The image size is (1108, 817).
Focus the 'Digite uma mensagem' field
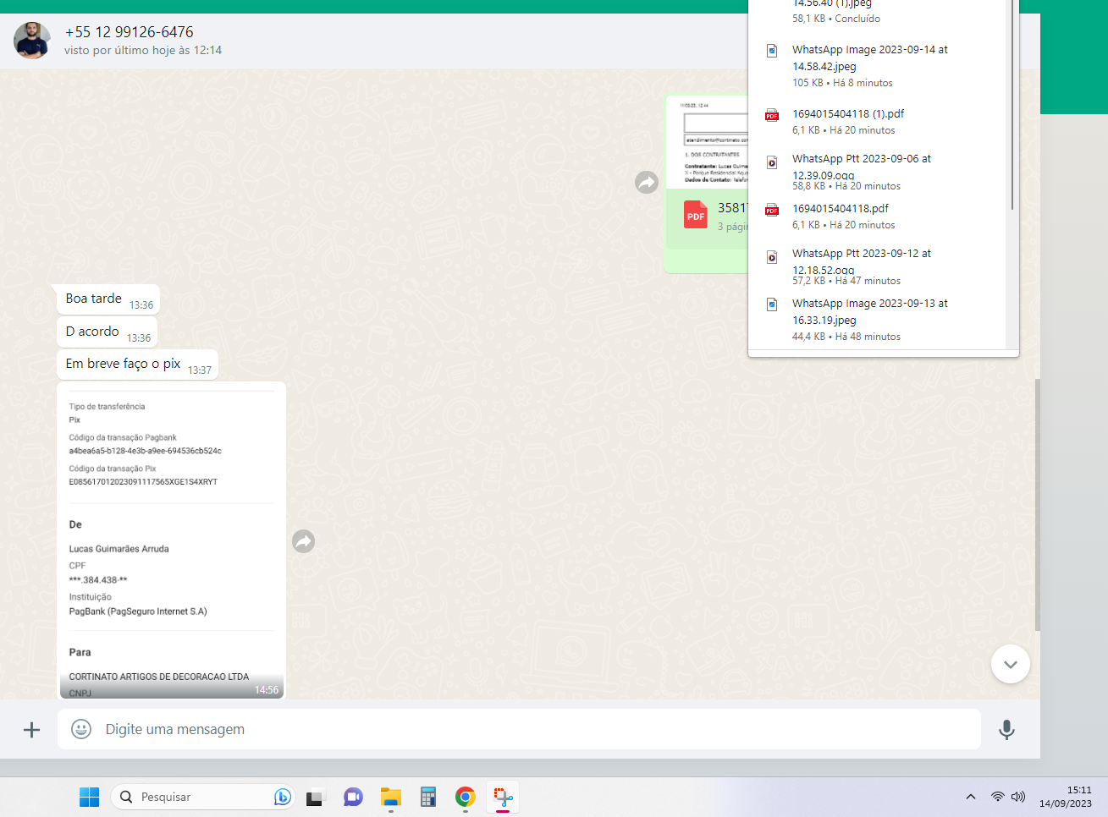pyautogui.click(x=519, y=729)
